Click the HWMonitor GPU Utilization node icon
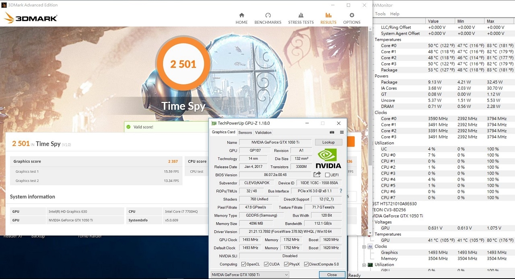This screenshot has height=279, width=515. [370, 265]
